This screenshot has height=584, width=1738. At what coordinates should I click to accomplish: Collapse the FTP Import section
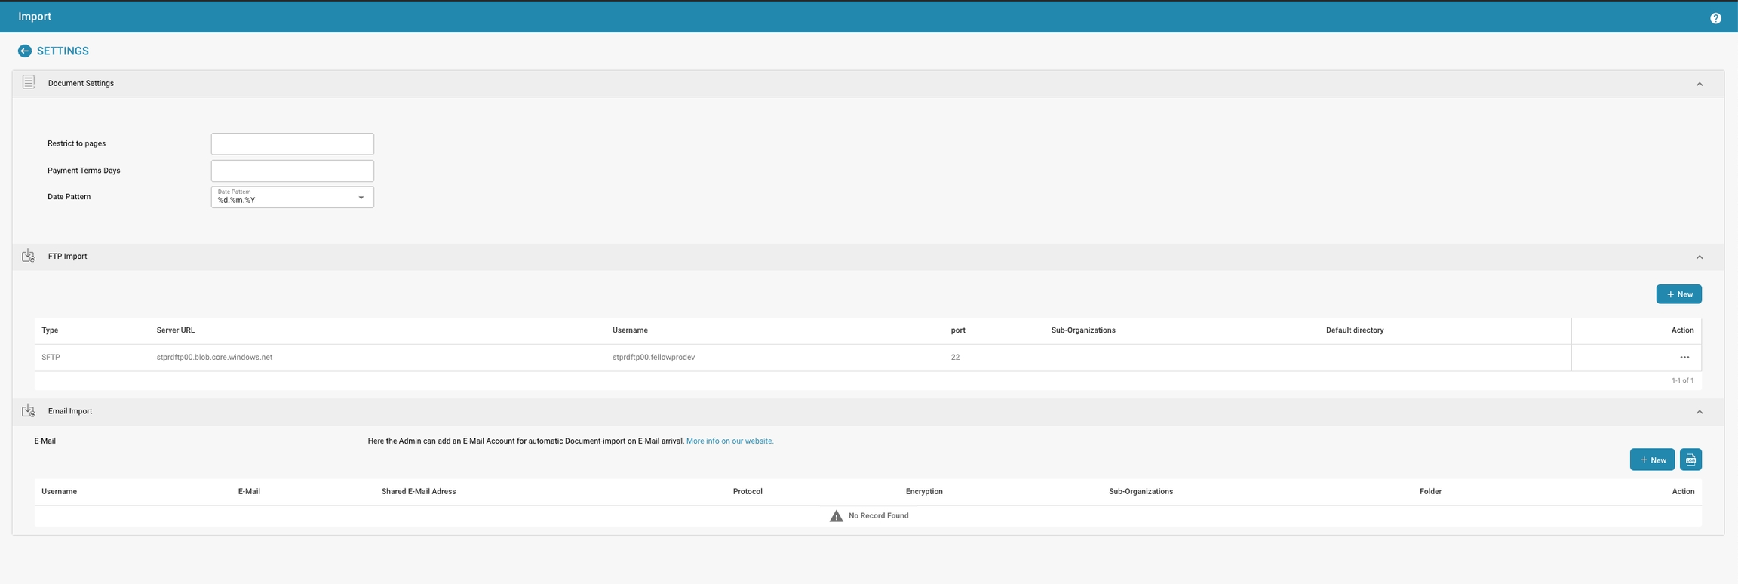1699,257
